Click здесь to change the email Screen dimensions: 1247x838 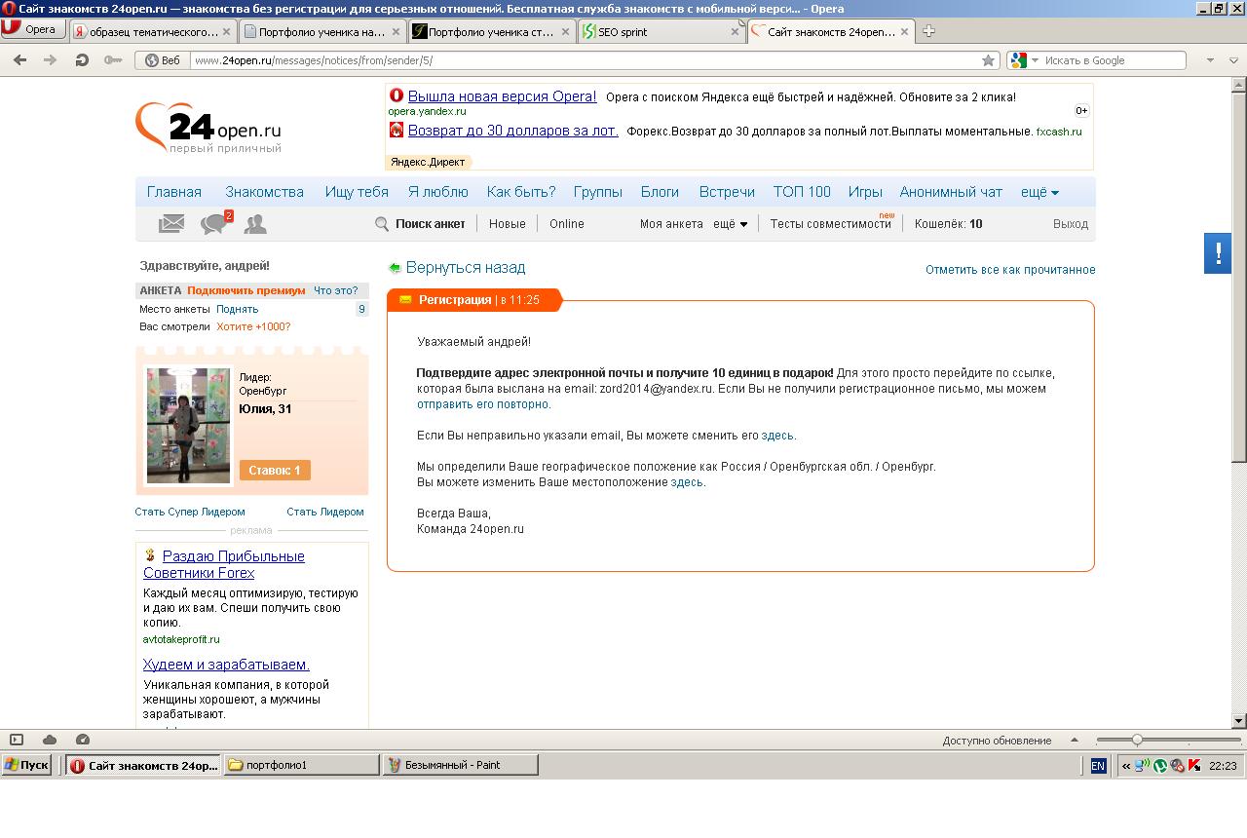pos(777,436)
